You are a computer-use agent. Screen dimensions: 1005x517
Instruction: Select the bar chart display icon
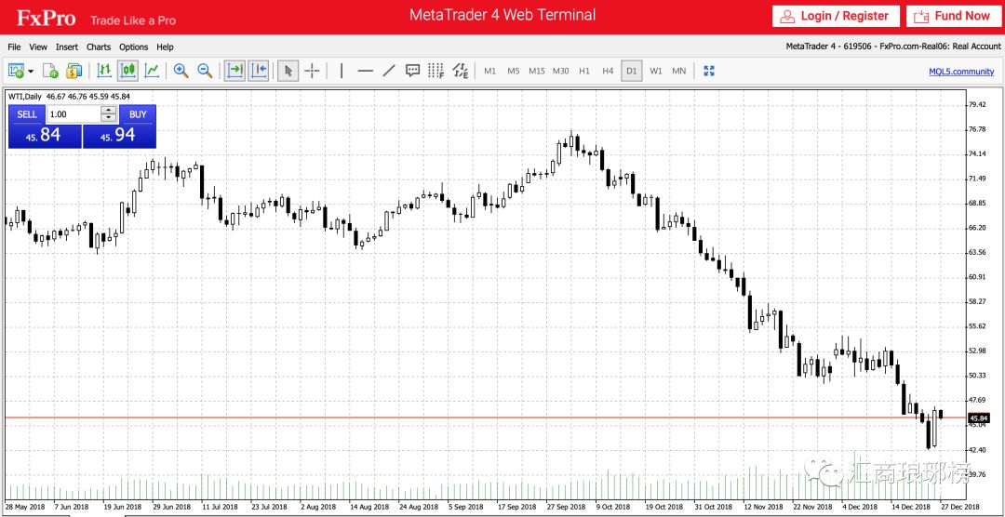(x=104, y=71)
